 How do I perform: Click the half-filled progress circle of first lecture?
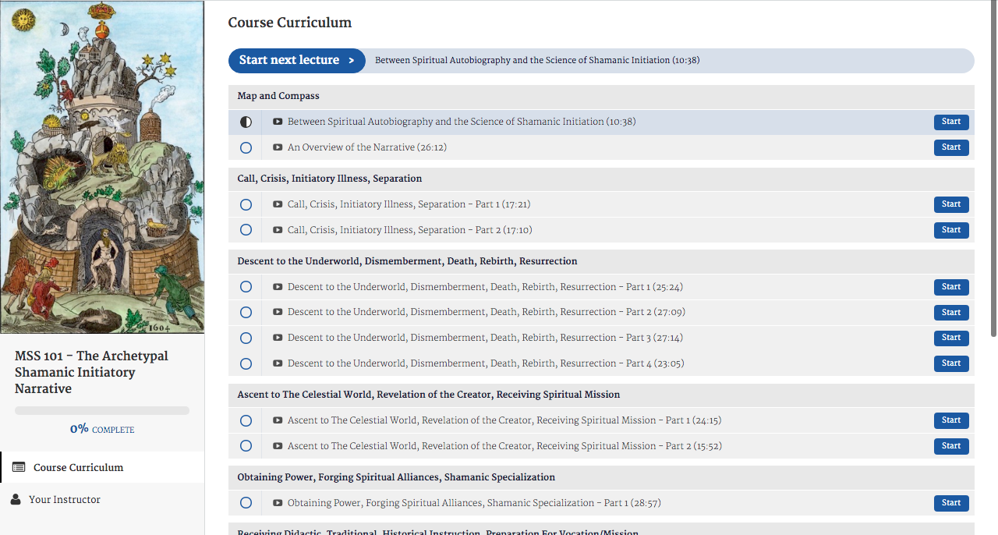coord(246,122)
